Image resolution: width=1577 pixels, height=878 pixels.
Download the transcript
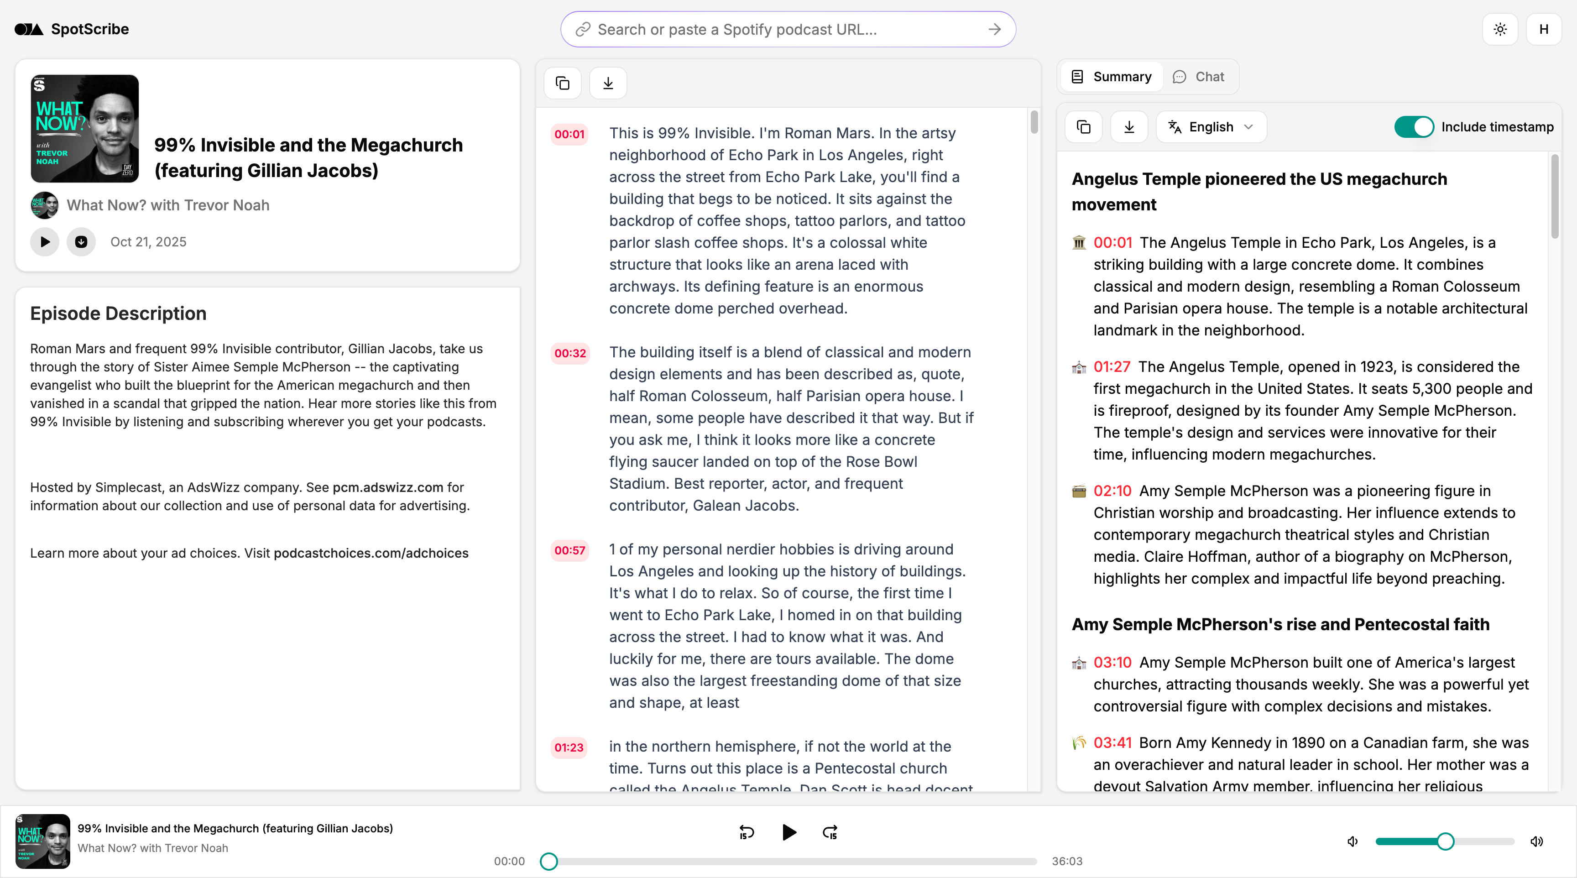(x=607, y=83)
